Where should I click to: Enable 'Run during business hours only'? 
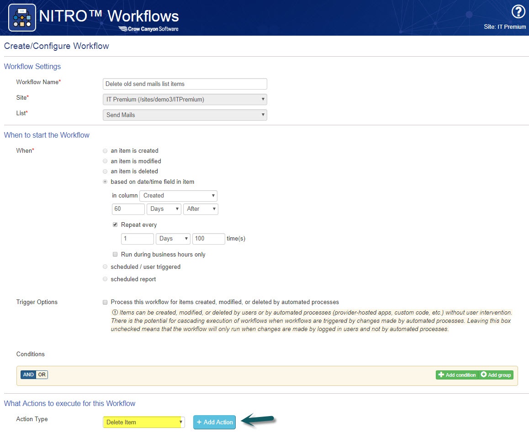click(115, 255)
